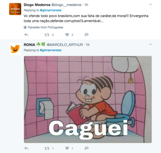Open the 1h timestamp on Diogo's tweet

coord(86,5)
